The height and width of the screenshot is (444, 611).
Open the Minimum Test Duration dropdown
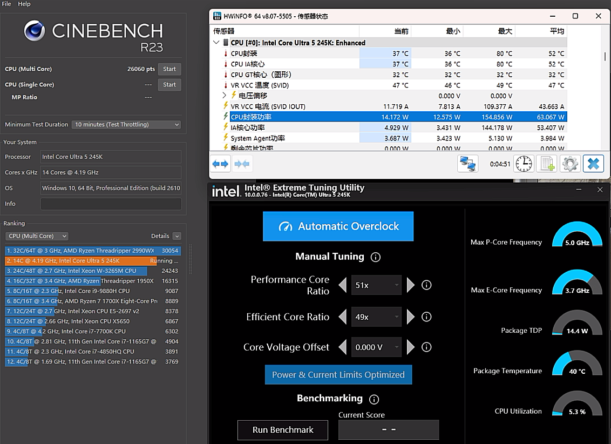coord(126,124)
